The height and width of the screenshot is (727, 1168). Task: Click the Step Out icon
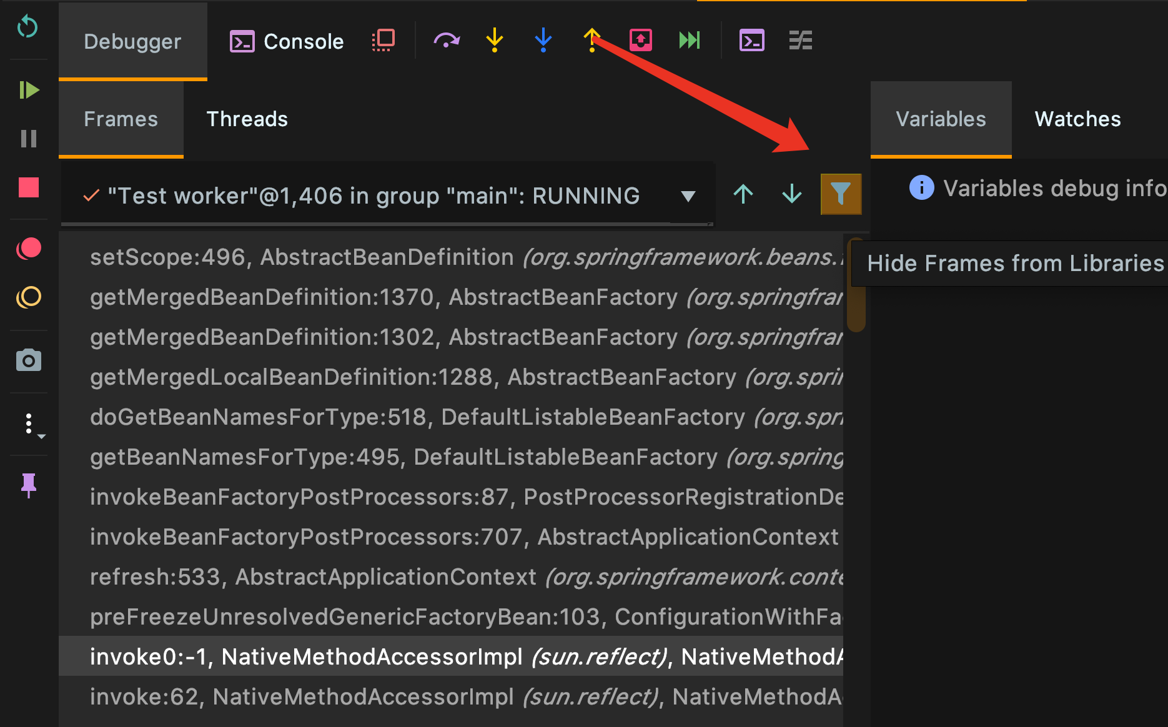tap(591, 41)
